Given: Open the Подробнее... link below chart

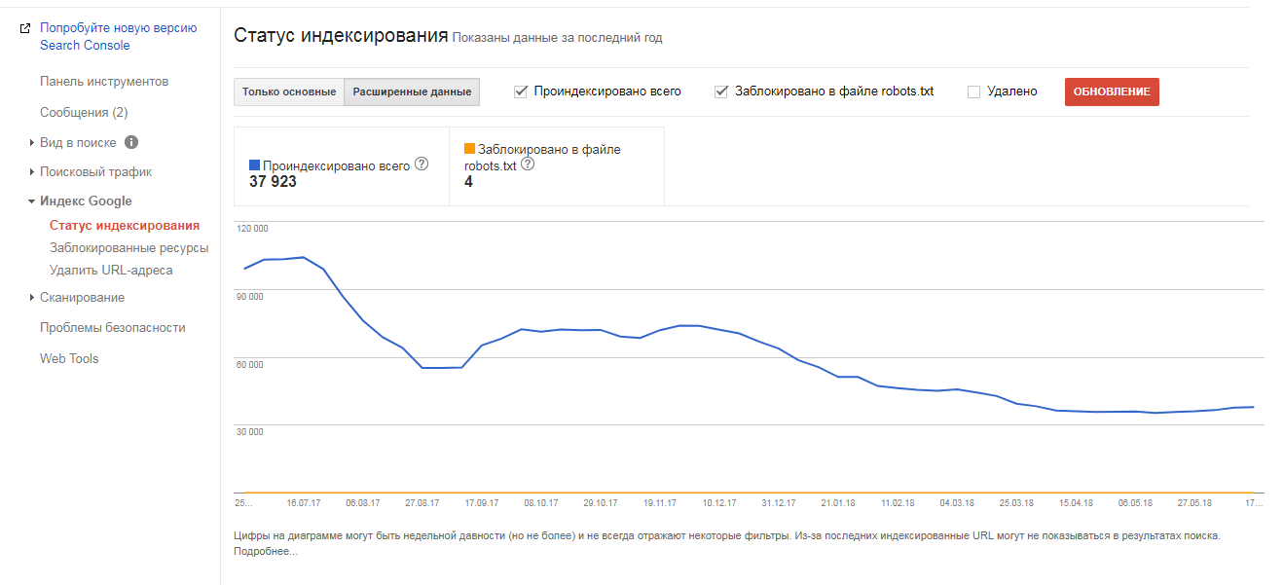Looking at the screenshot, I should (x=266, y=552).
